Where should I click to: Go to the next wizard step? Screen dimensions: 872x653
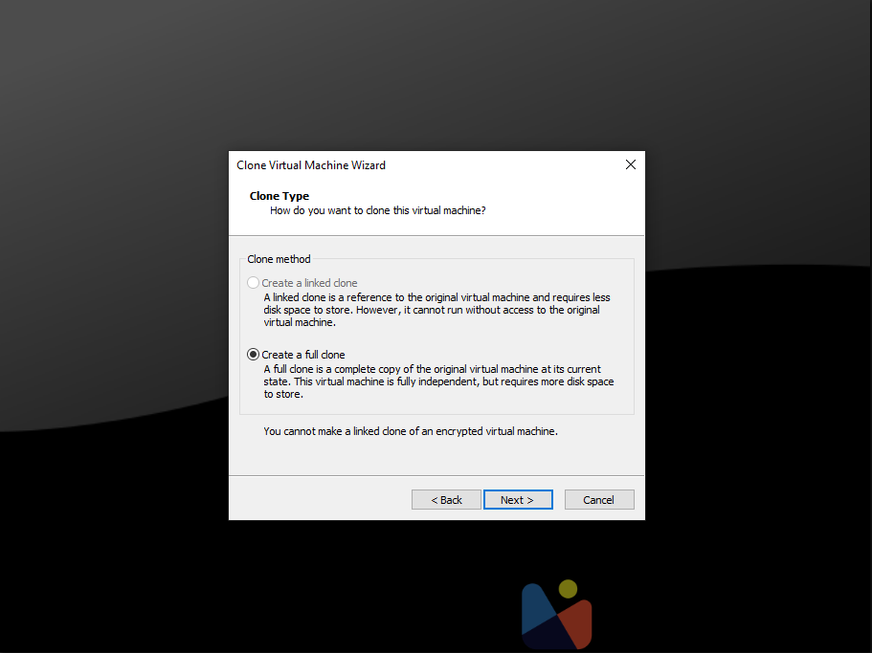[518, 499]
